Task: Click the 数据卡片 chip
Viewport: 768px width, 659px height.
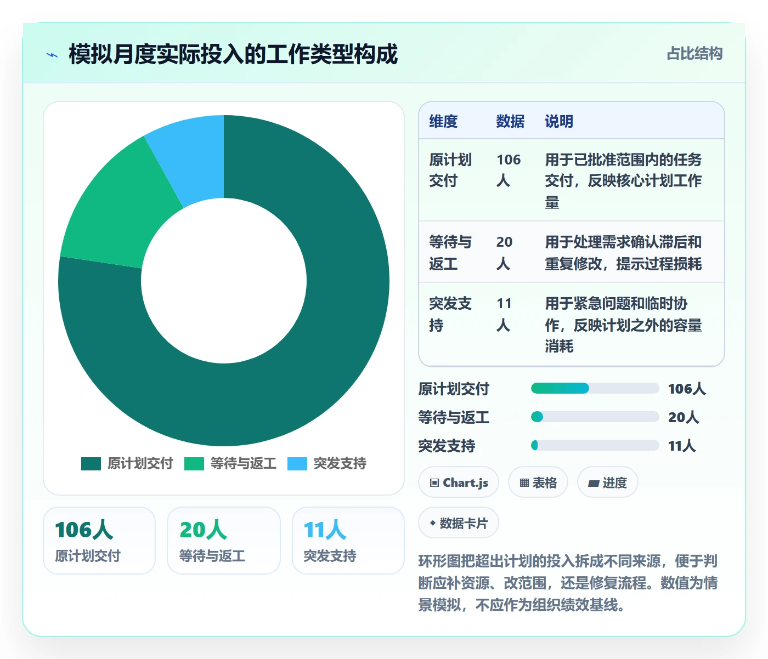Action: coord(459,523)
